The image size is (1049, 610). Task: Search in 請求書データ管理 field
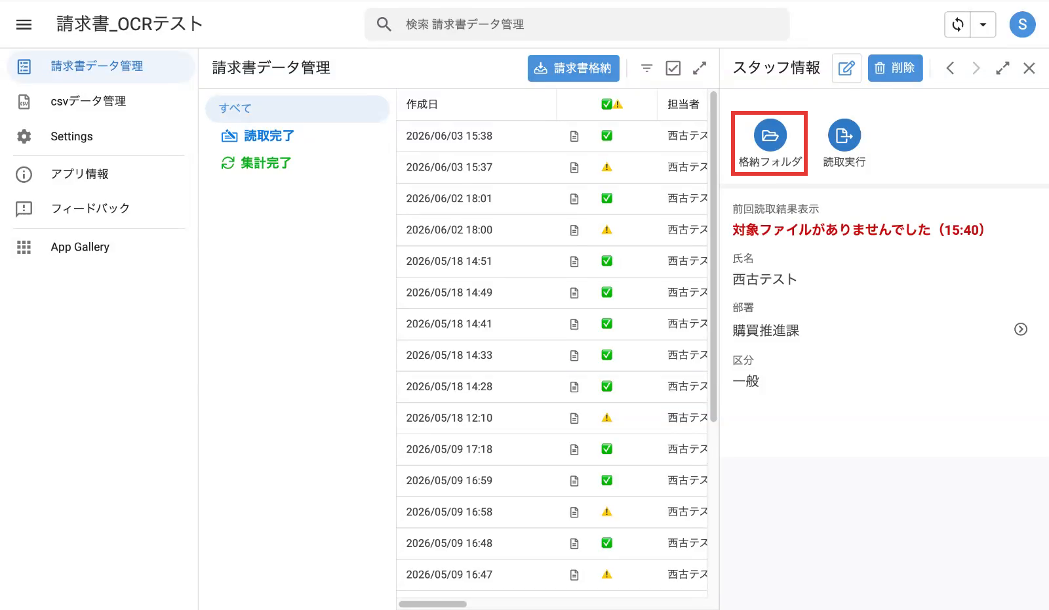[577, 24]
